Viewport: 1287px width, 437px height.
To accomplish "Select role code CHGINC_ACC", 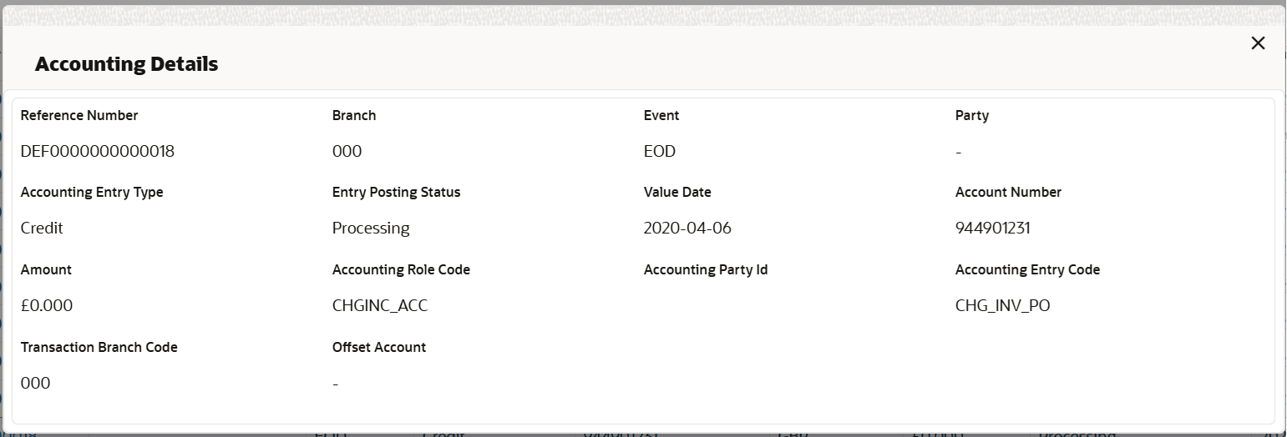I will (380, 306).
